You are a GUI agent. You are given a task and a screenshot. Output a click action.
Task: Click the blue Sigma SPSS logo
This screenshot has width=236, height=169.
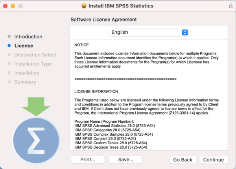pos(36,140)
